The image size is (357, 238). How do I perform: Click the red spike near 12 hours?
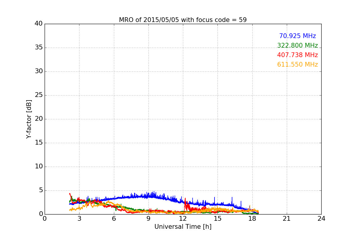(185, 199)
